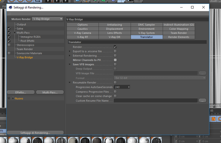Enable the Stereoscopico checkbox
This screenshot has height=143, width=221.
9,45
